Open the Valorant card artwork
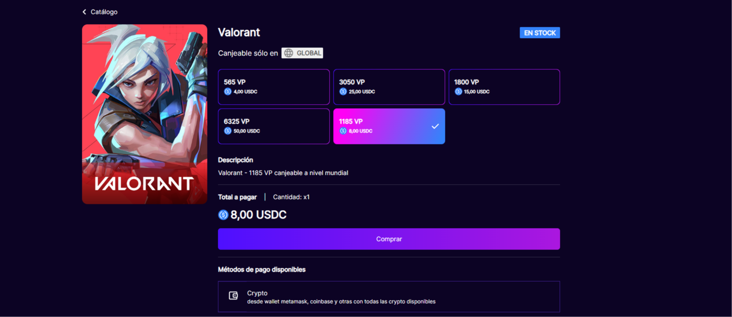Viewport: 732px width, 317px height. [144, 114]
